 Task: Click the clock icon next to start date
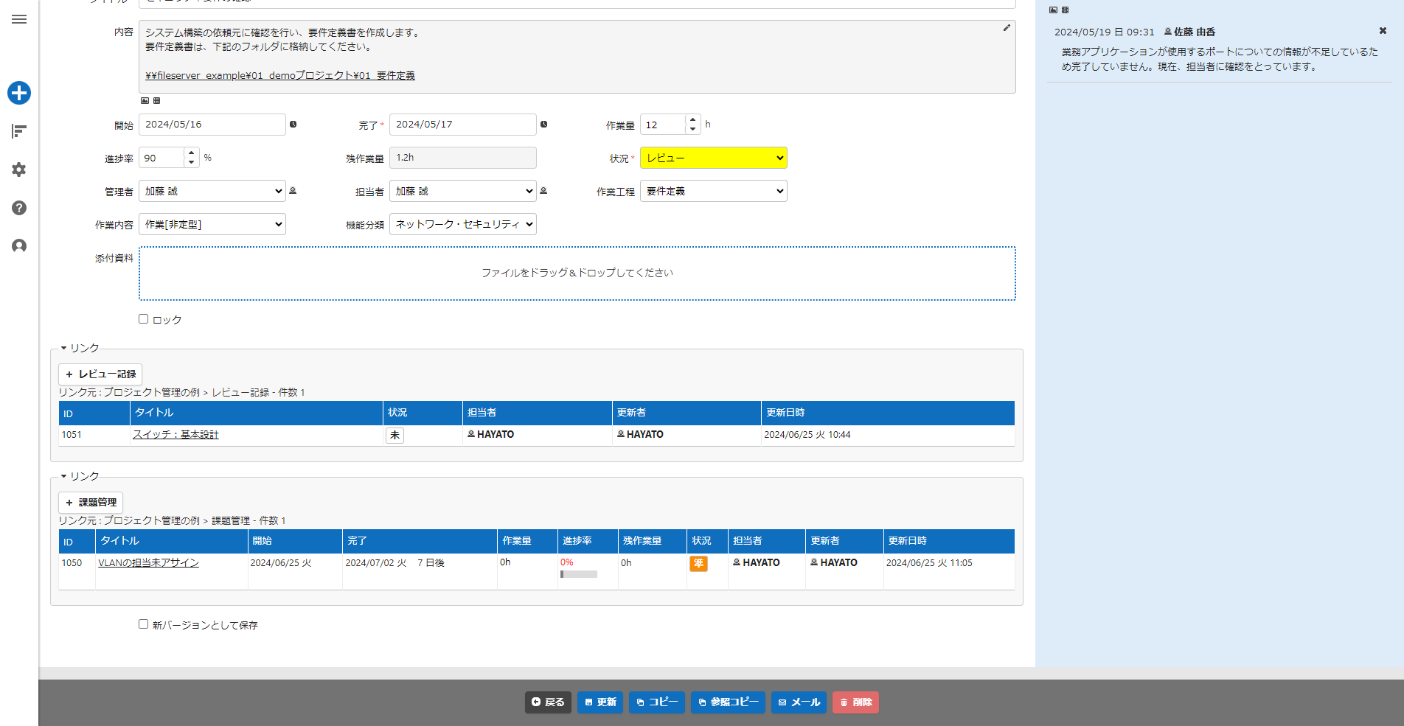[293, 125]
